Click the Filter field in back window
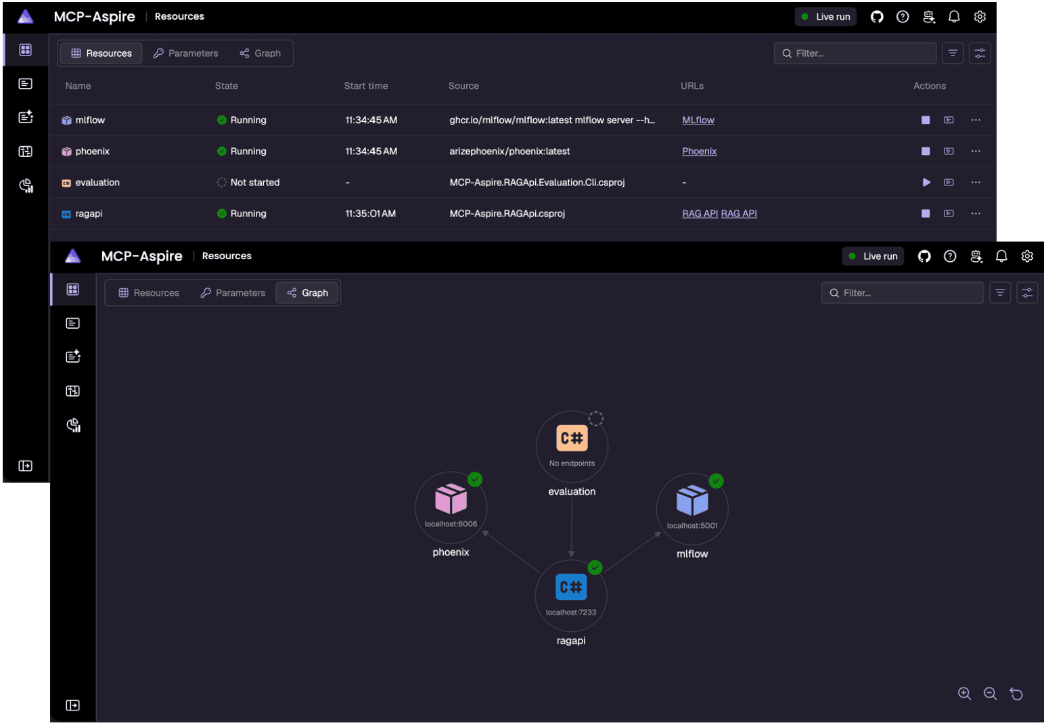 [x=855, y=53]
